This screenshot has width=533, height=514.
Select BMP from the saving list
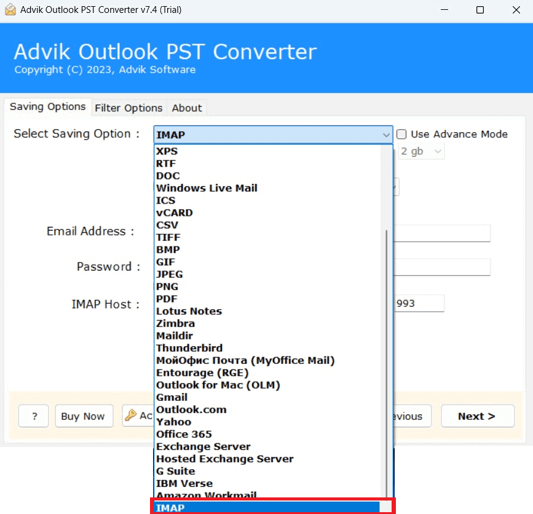(267, 250)
